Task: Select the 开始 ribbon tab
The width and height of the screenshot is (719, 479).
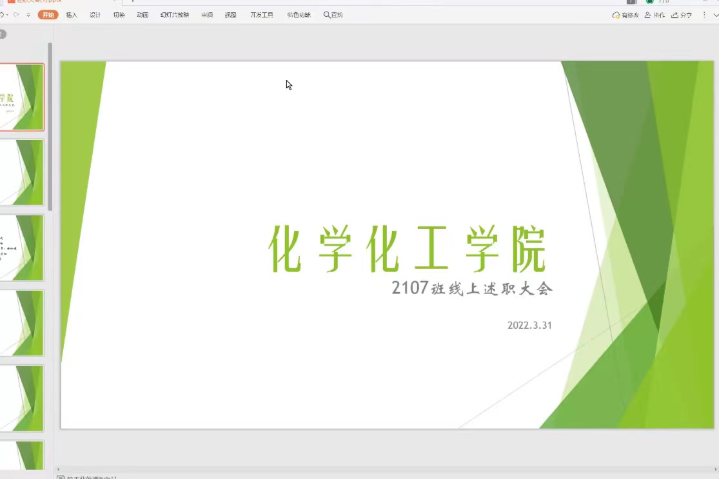Action: pos(48,15)
